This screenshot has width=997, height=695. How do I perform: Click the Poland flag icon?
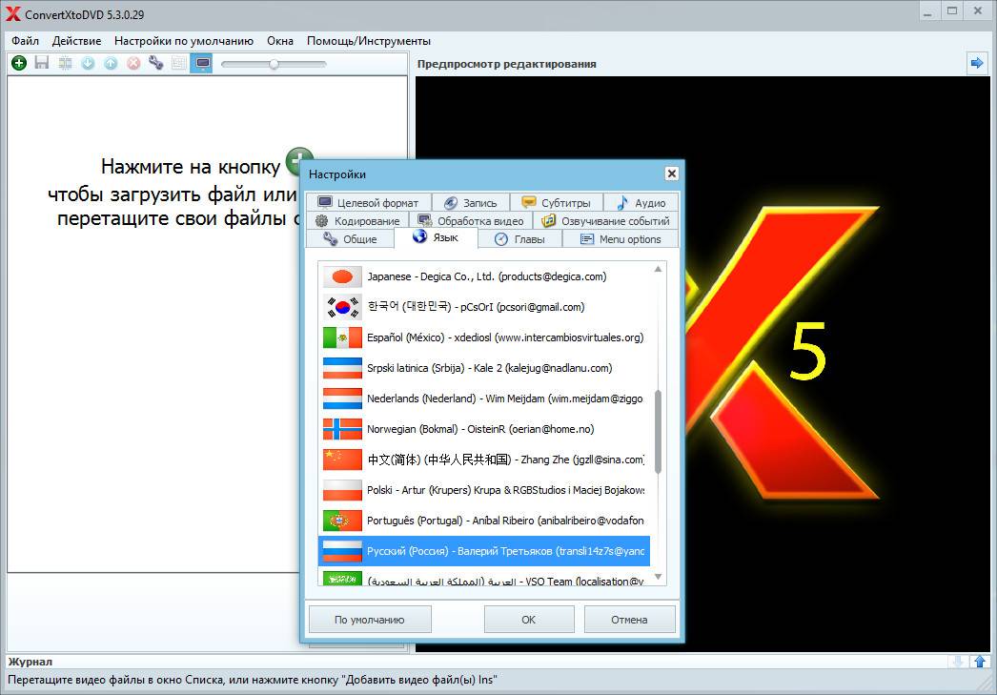[342, 490]
